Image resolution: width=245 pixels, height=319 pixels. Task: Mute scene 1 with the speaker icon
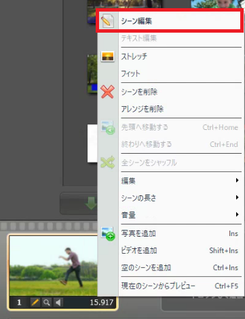pyautogui.click(x=58, y=302)
